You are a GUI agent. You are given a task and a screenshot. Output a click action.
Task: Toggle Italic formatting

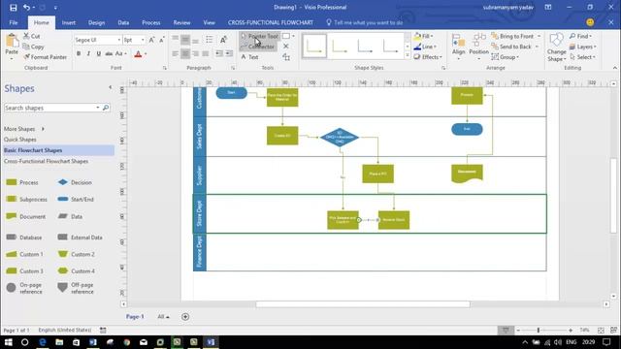(x=88, y=54)
